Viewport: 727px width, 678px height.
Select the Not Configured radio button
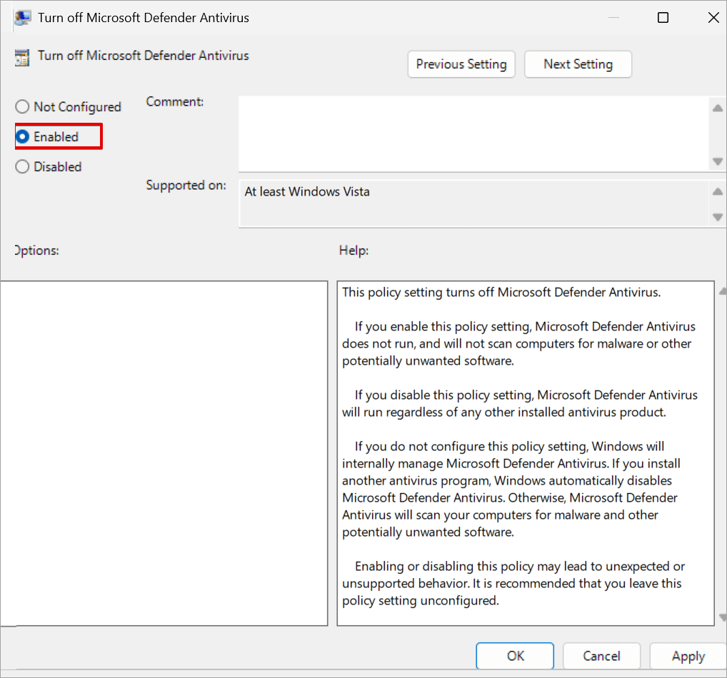coord(21,106)
